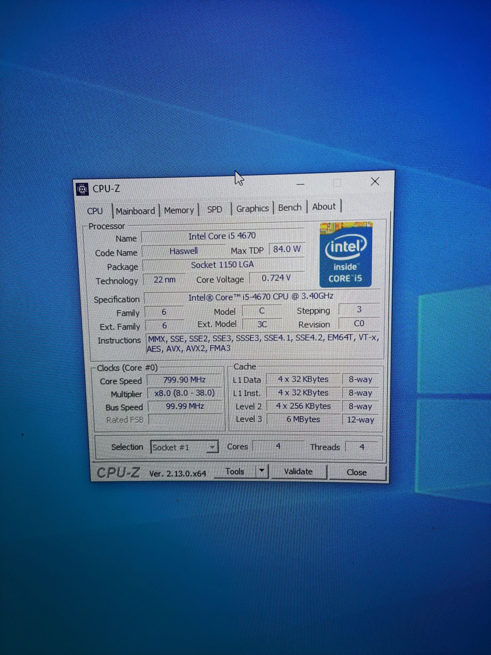Viewport: 491px width, 655px height.
Task: Click the Level 3 12-way associativity value
Action: (360, 420)
